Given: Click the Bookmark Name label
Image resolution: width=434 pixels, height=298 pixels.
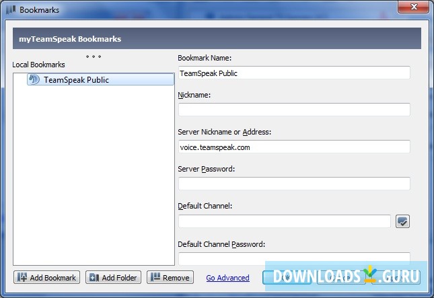Looking at the screenshot, I should pos(205,58).
